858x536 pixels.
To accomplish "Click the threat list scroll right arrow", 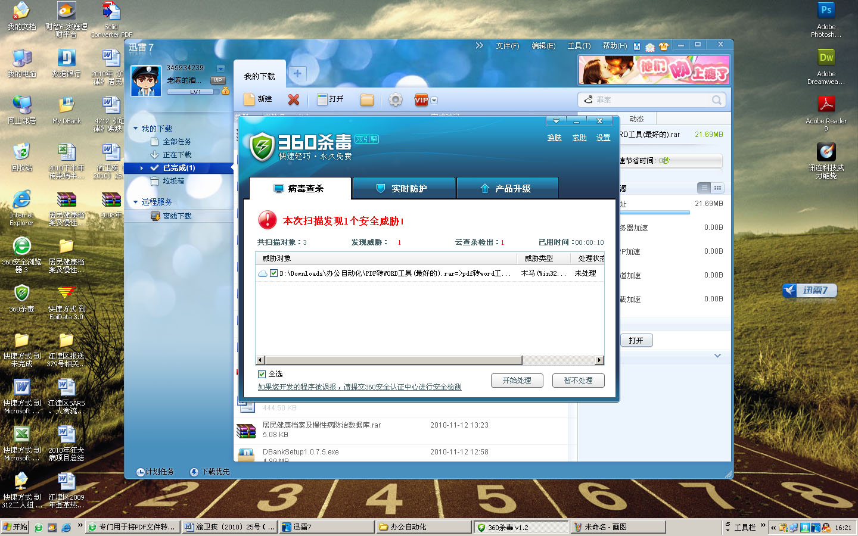I will [599, 360].
